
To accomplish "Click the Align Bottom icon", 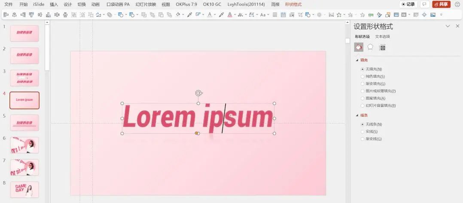I will [48, 15].
